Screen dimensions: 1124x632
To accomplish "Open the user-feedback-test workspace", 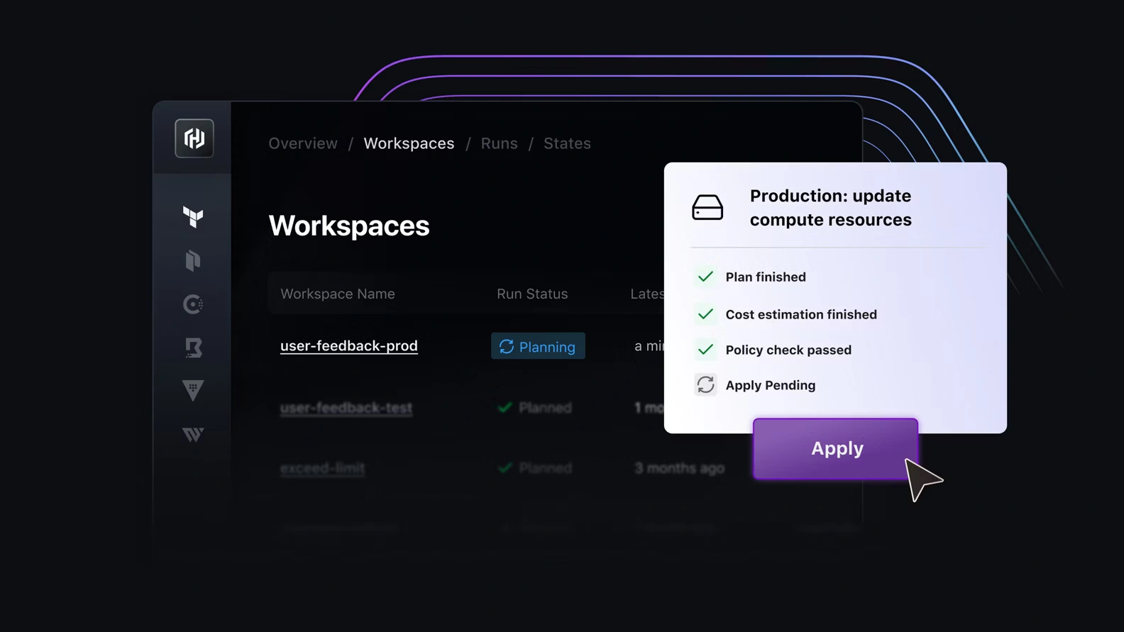I will click(346, 408).
